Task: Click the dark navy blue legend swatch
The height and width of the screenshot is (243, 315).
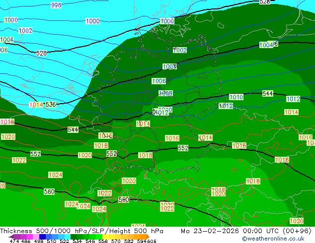Action: 42,237
